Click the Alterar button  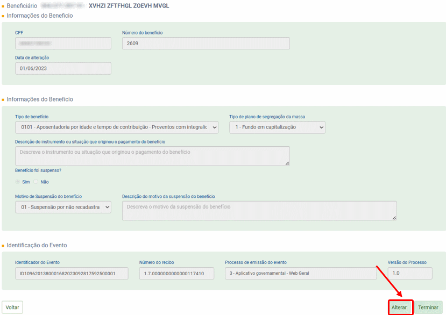[x=399, y=307]
